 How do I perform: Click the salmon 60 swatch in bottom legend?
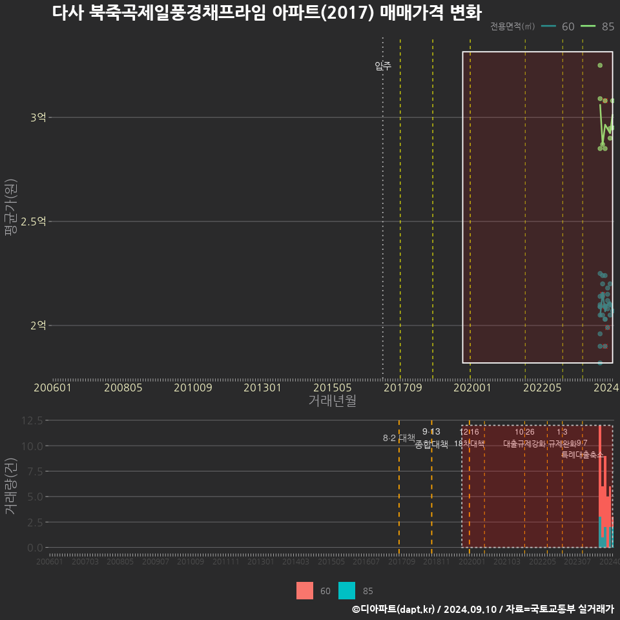coord(304,591)
